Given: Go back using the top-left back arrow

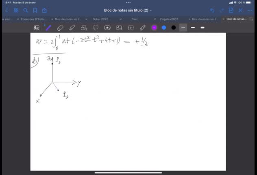Looking at the screenshot, I should [x=7, y=11].
